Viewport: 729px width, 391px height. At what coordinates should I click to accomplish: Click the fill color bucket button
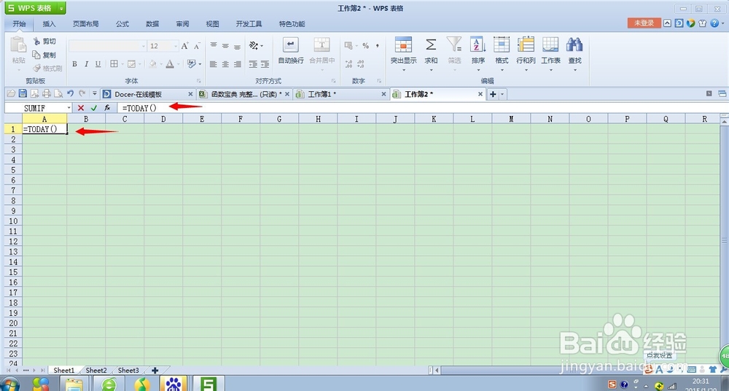coord(152,63)
